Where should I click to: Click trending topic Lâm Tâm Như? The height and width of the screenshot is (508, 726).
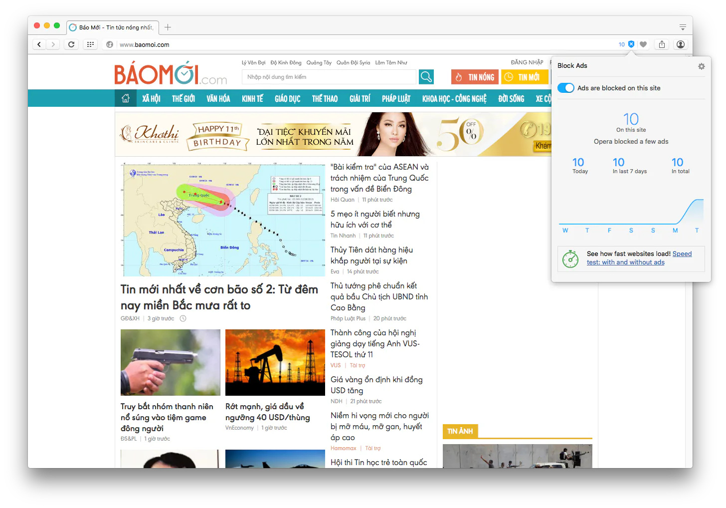391,63
